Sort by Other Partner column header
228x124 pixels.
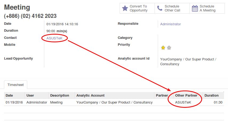tap(186, 96)
